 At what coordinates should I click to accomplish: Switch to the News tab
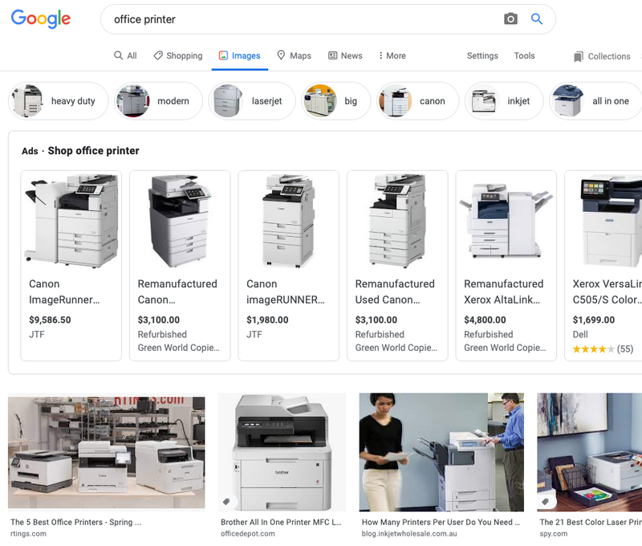coord(345,55)
